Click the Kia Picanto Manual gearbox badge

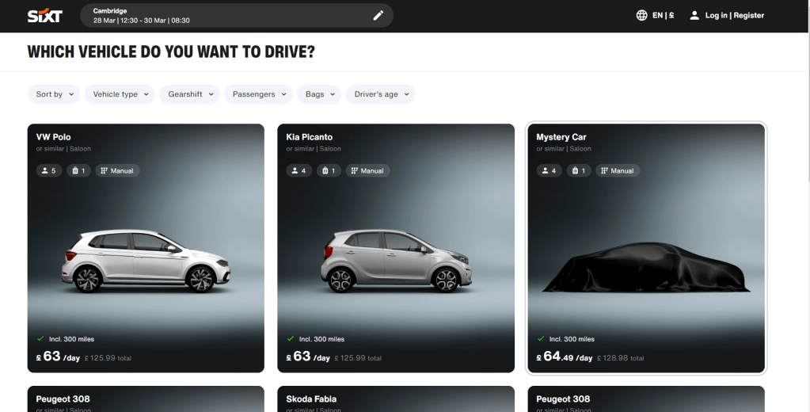[367, 170]
